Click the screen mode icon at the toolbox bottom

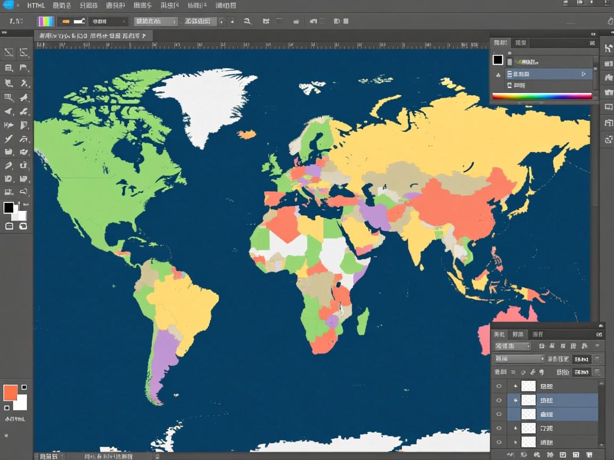[x=23, y=226]
